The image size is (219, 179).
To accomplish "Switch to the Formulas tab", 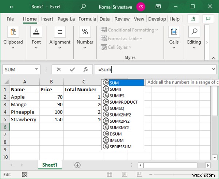I will (x=87, y=19).
